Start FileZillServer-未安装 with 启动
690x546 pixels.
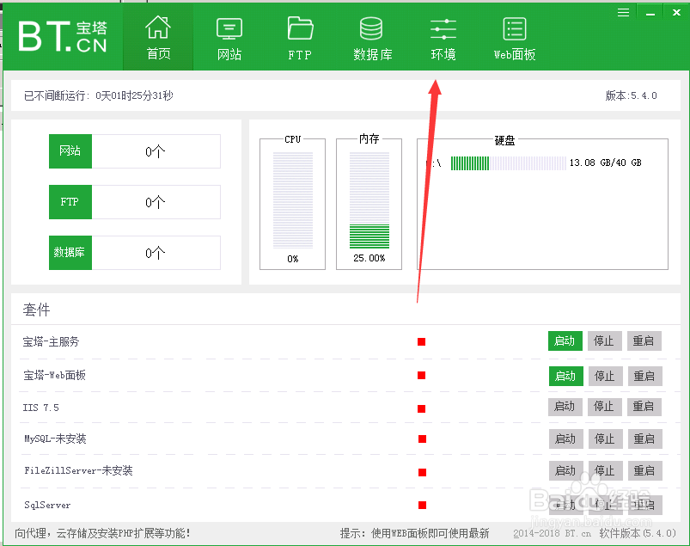(566, 470)
